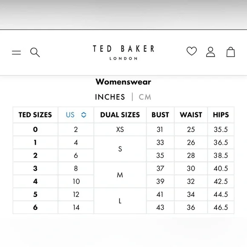Open the account profile icon
Image resolution: width=247 pixels, height=247 pixels.
point(210,52)
